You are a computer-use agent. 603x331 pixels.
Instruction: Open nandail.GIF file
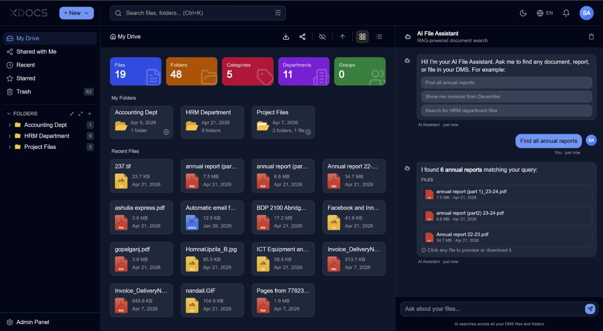(x=212, y=300)
